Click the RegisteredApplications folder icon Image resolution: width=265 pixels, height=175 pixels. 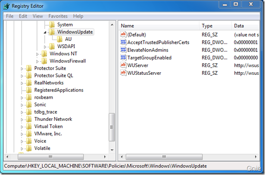[29, 90]
